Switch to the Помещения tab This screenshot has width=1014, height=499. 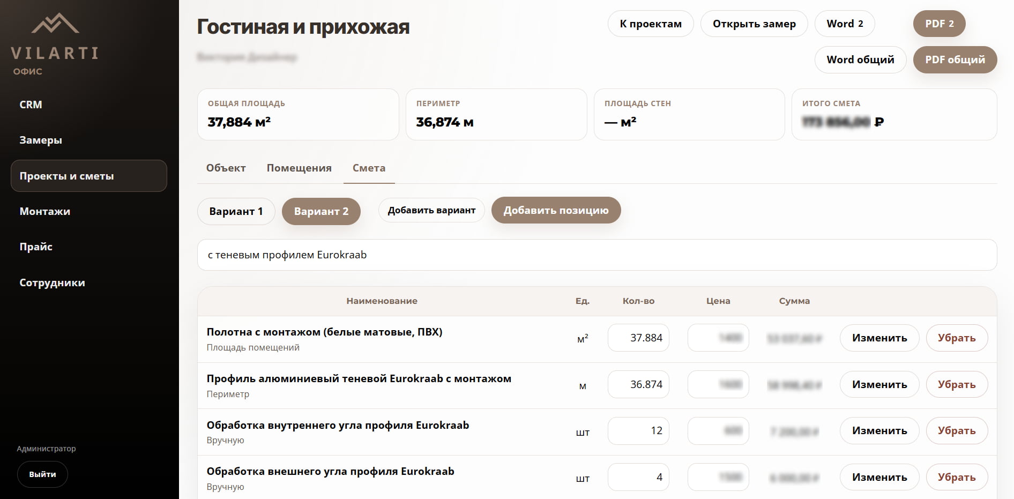pos(299,168)
